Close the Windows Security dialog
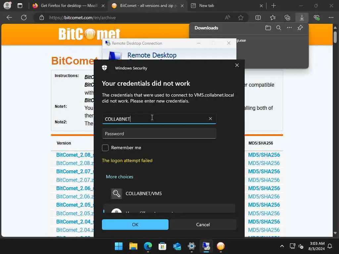The image size is (339, 254). coord(237,65)
